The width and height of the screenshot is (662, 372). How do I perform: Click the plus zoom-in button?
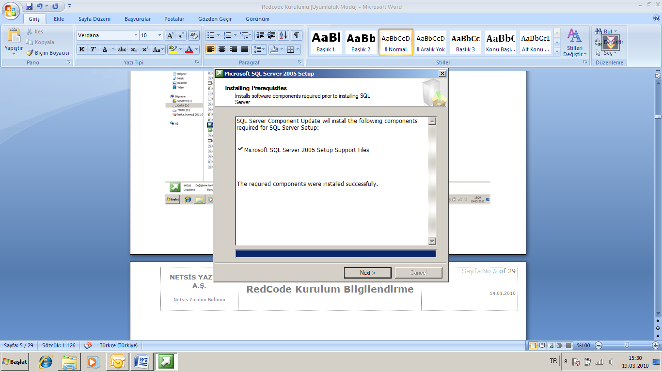pos(656,345)
